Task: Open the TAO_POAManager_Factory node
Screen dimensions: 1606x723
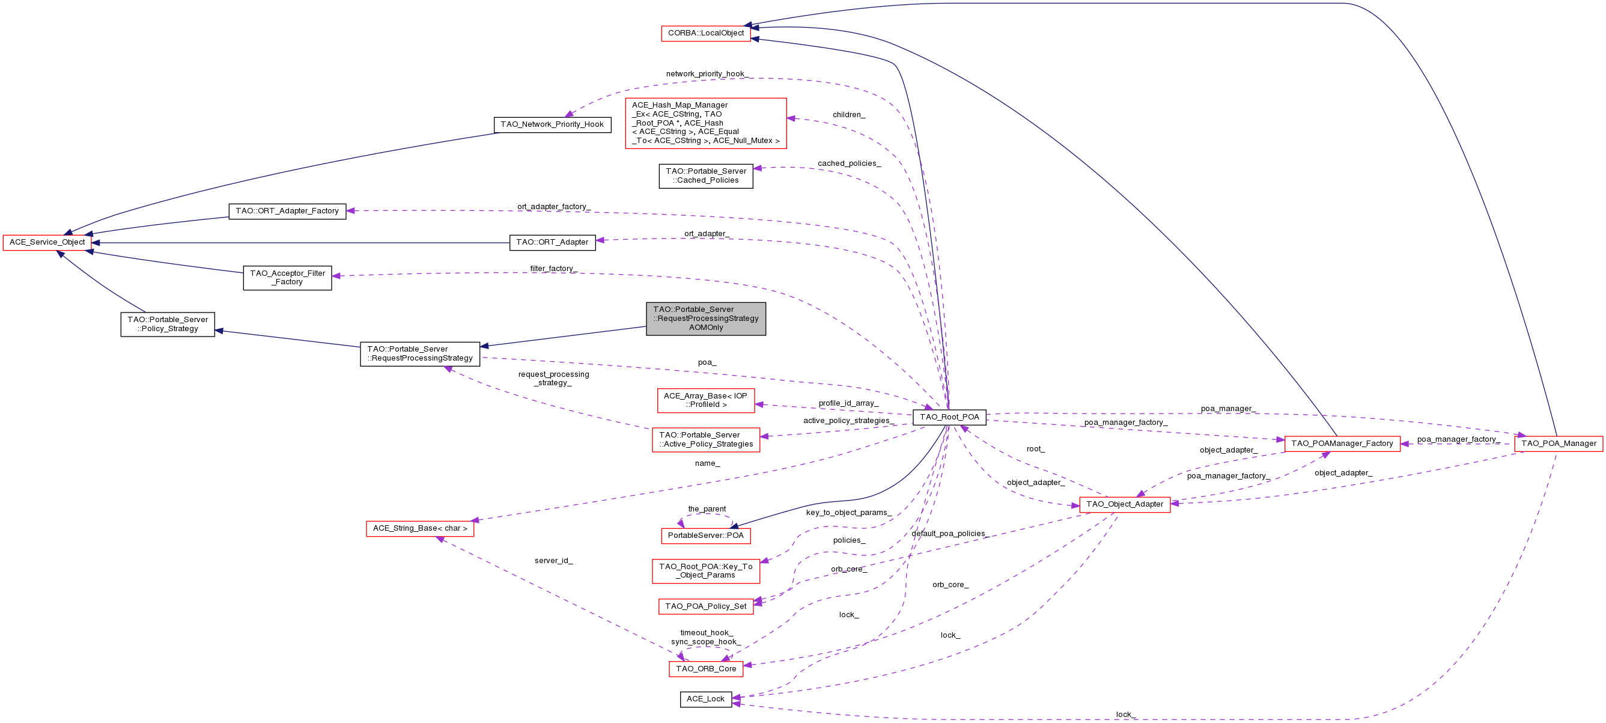Action: tap(1342, 444)
